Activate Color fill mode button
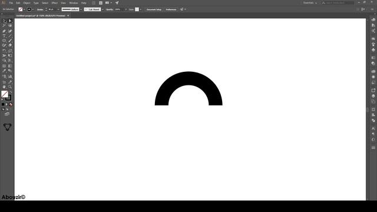 point(3,105)
